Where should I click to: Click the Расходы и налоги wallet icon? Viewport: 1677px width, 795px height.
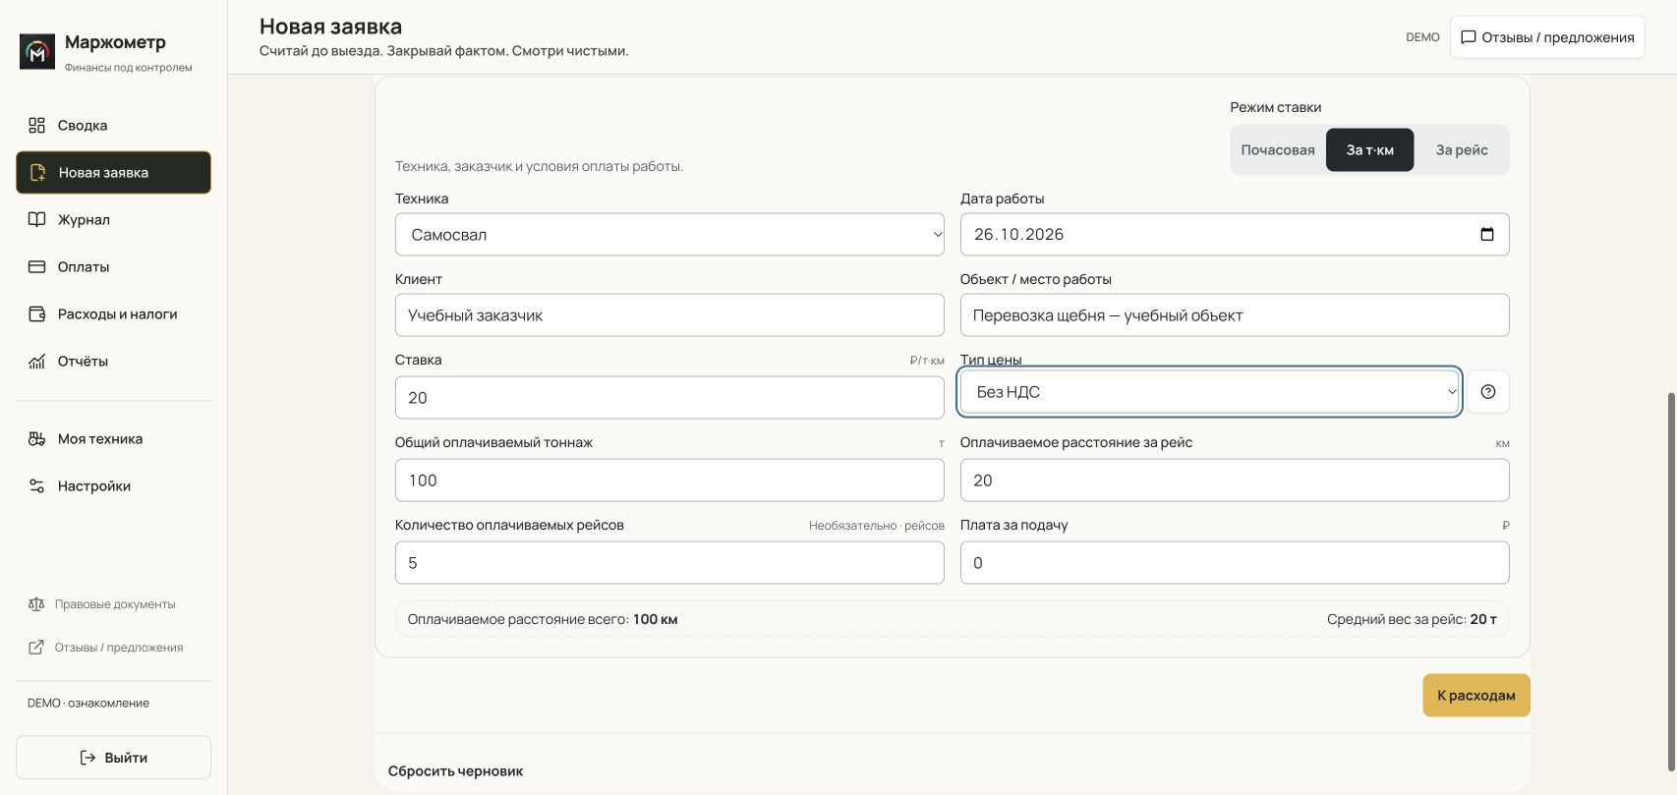[36, 313]
